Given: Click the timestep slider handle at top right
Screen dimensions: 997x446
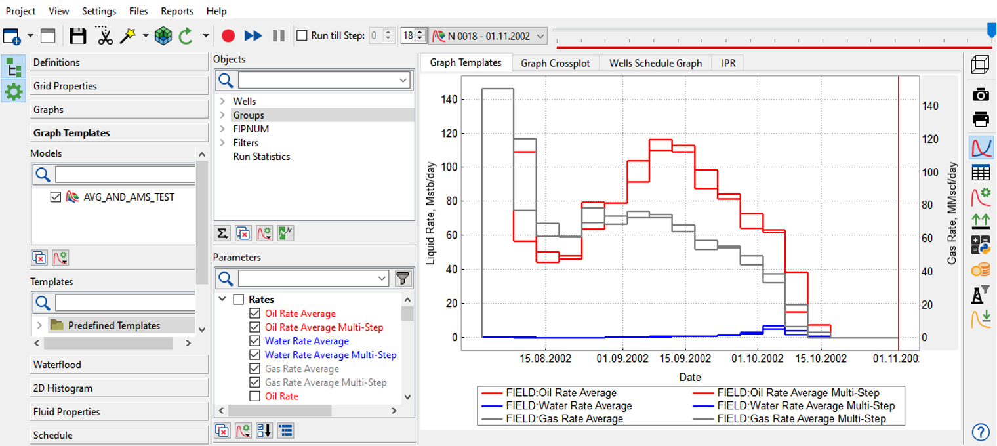Looking at the screenshot, I should (991, 30).
